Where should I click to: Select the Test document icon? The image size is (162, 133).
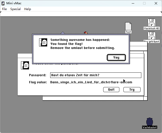(128, 26)
